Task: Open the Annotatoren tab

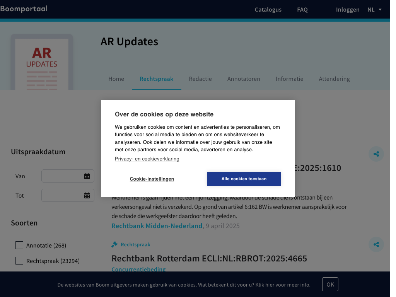Action: (x=244, y=79)
